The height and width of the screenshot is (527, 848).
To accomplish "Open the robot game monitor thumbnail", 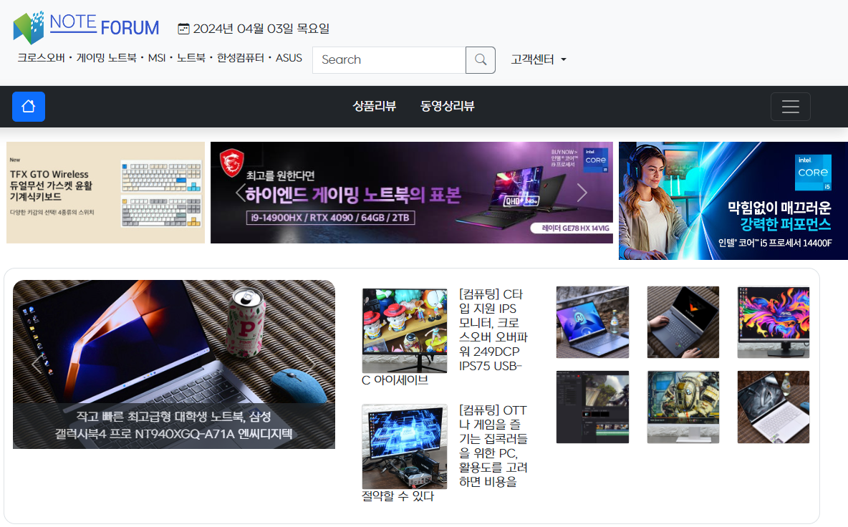I will point(683,407).
